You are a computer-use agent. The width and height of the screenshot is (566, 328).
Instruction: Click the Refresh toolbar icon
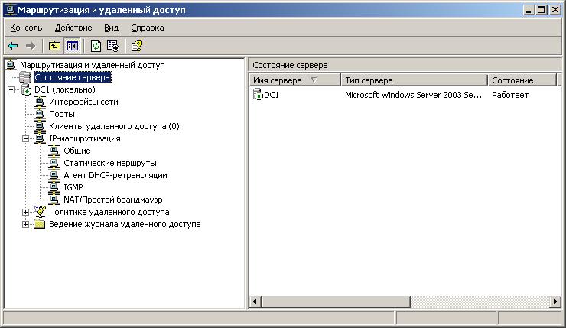pos(96,46)
